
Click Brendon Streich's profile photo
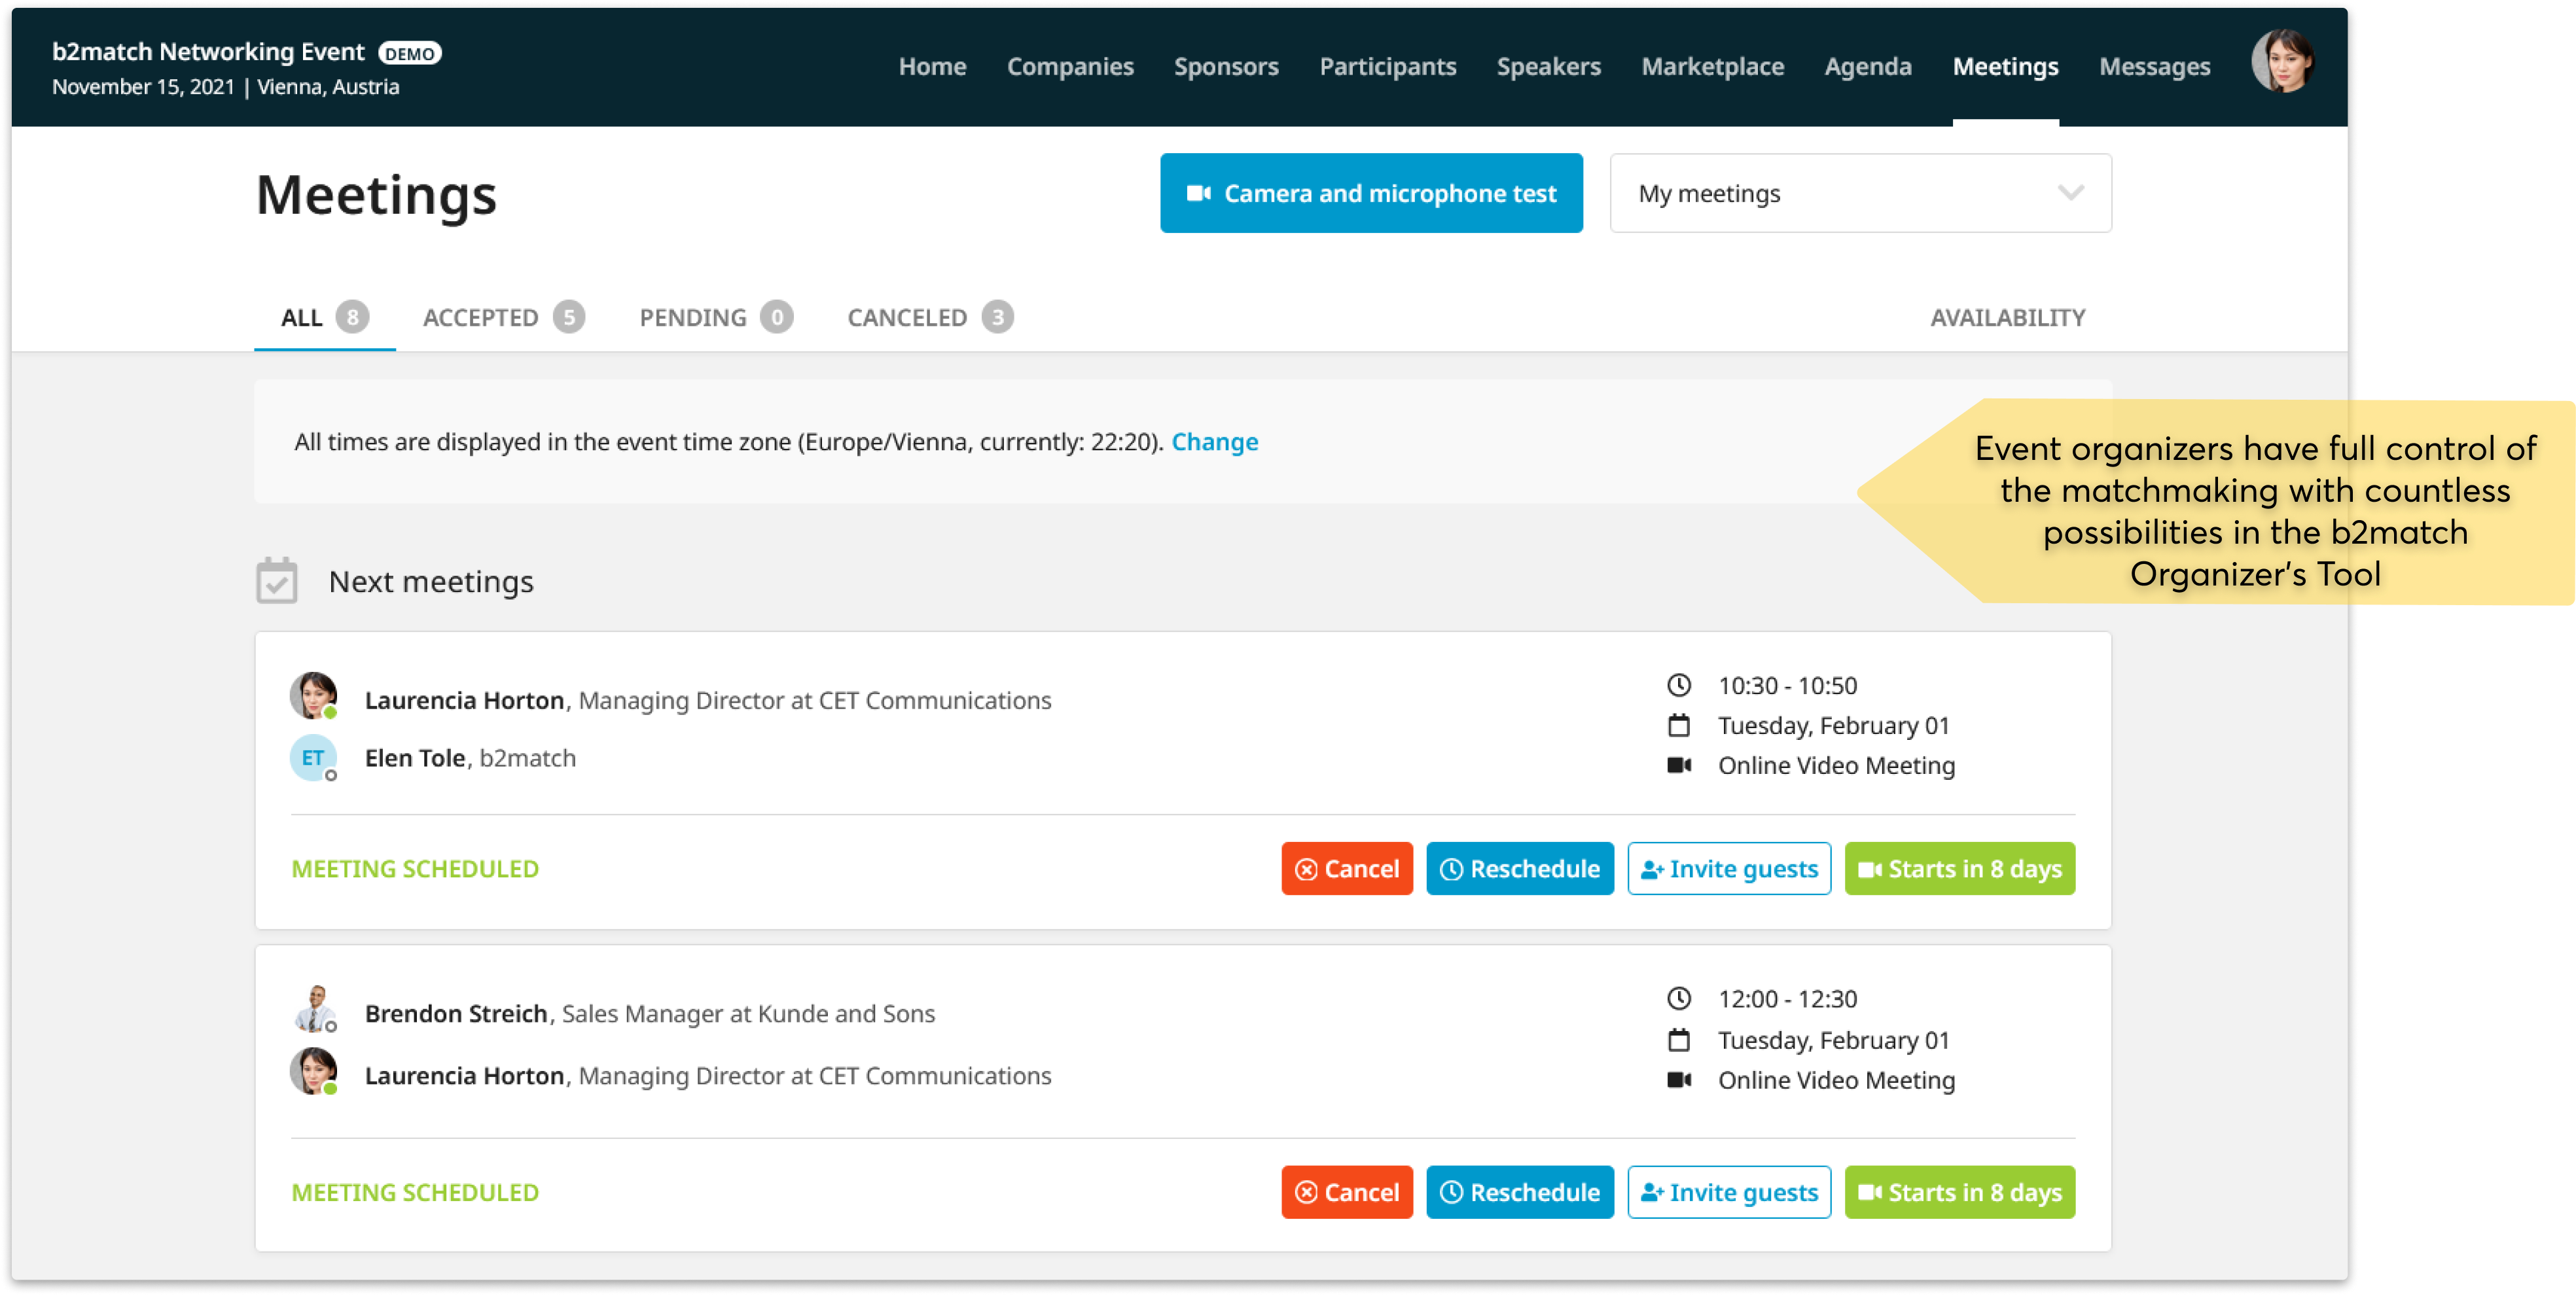(315, 1009)
